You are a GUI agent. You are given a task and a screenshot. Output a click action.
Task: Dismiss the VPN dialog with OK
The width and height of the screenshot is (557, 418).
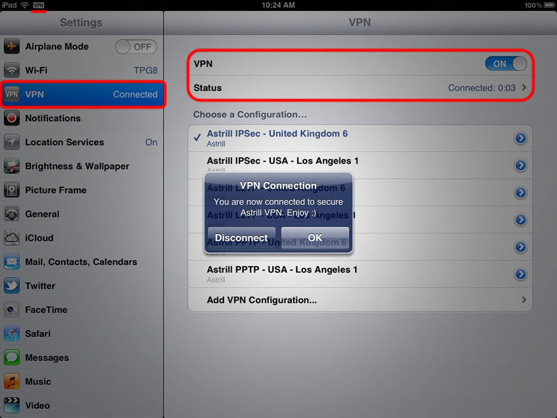click(315, 238)
